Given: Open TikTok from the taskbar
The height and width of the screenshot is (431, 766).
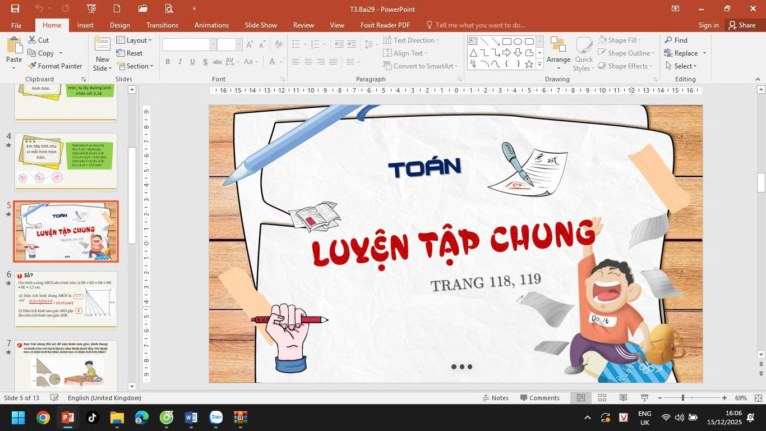Looking at the screenshot, I should pyautogui.click(x=92, y=418).
